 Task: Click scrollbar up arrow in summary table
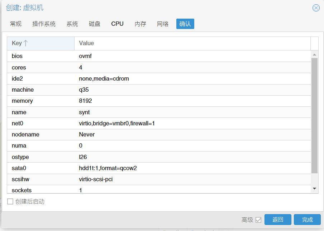click(314, 55)
